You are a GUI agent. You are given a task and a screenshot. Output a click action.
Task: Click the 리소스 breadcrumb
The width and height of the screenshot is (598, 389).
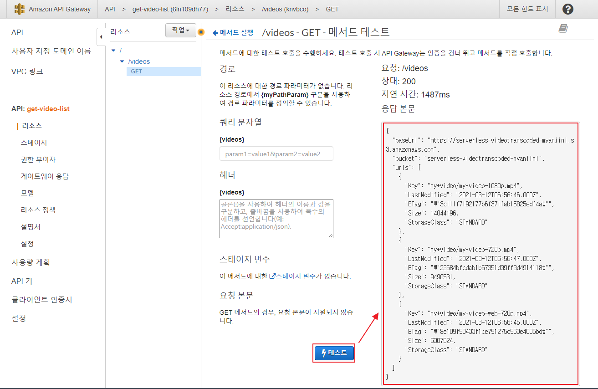(x=235, y=9)
